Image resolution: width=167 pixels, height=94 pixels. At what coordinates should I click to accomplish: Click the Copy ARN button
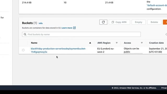[119, 22]
